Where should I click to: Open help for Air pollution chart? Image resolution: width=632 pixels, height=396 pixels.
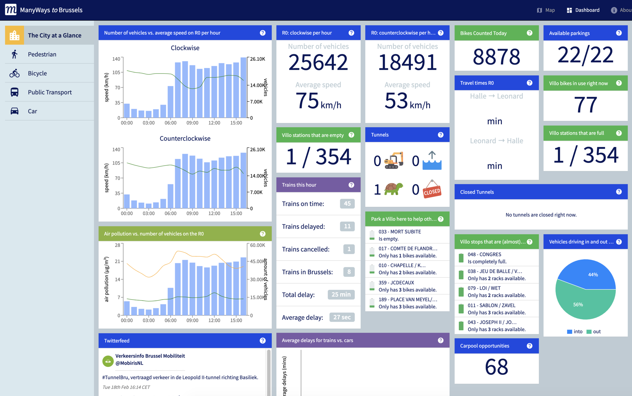pyautogui.click(x=263, y=233)
